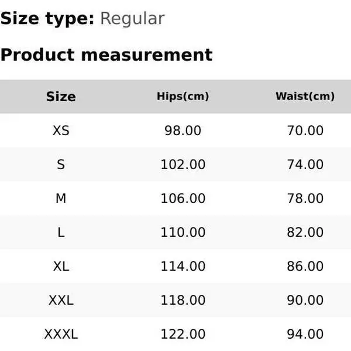The image size is (351, 351).
Task: Select the XL size row label
Action: click(61, 266)
